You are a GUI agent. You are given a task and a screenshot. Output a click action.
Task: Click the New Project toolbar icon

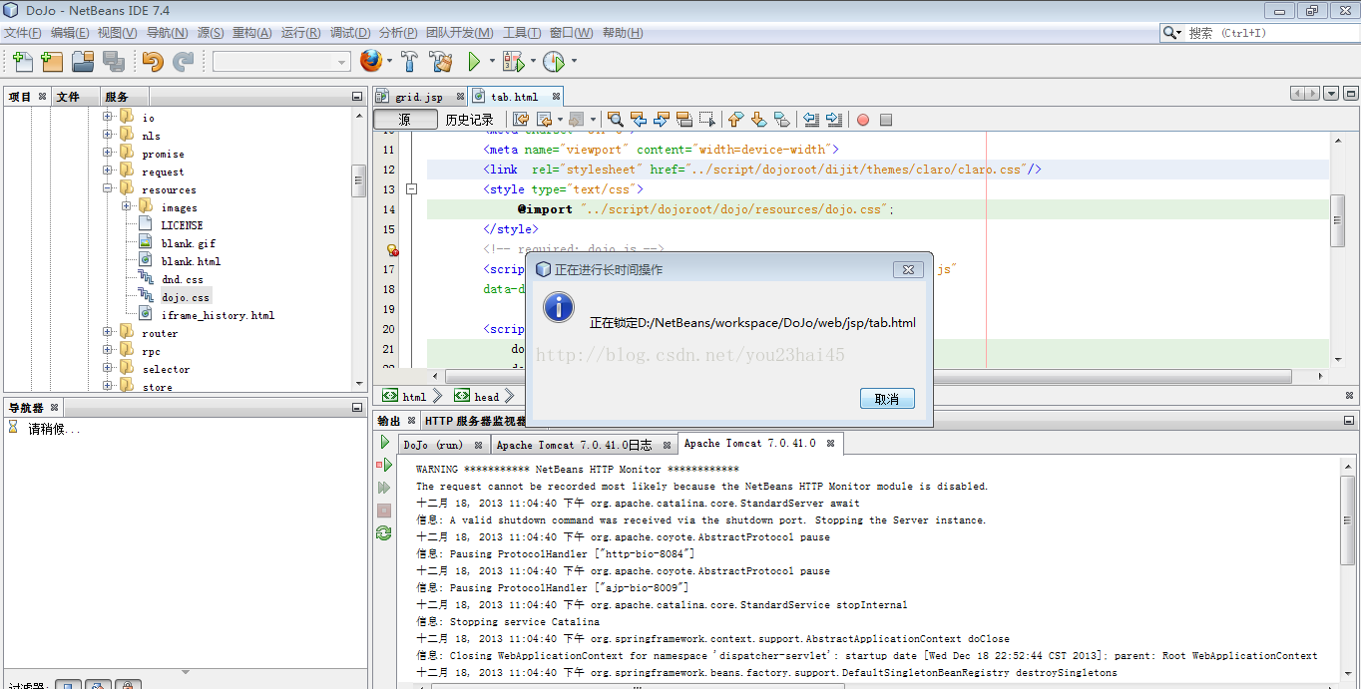pos(52,62)
